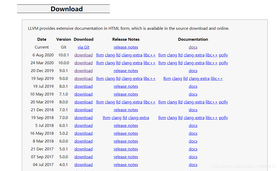Open lld release notes for 9.0.0

tap(118, 78)
